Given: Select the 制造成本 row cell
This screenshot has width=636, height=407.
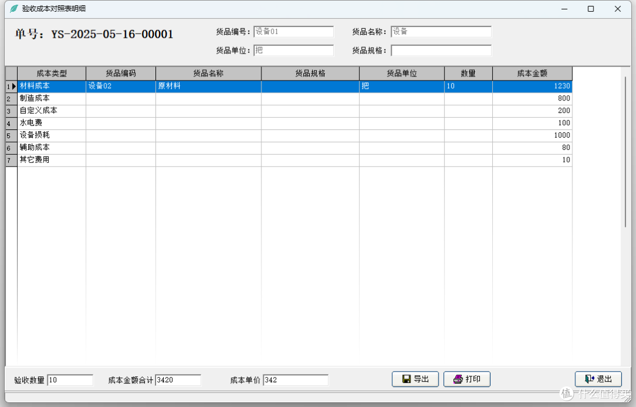Looking at the screenshot, I should pos(51,98).
